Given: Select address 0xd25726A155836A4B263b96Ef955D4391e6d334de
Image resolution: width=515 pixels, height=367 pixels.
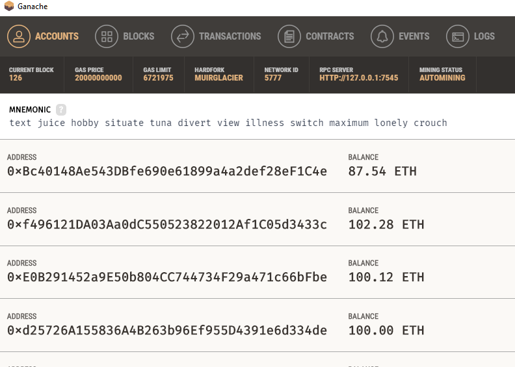Looking at the screenshot, I should pyautogui.click(x=167, y=331).
